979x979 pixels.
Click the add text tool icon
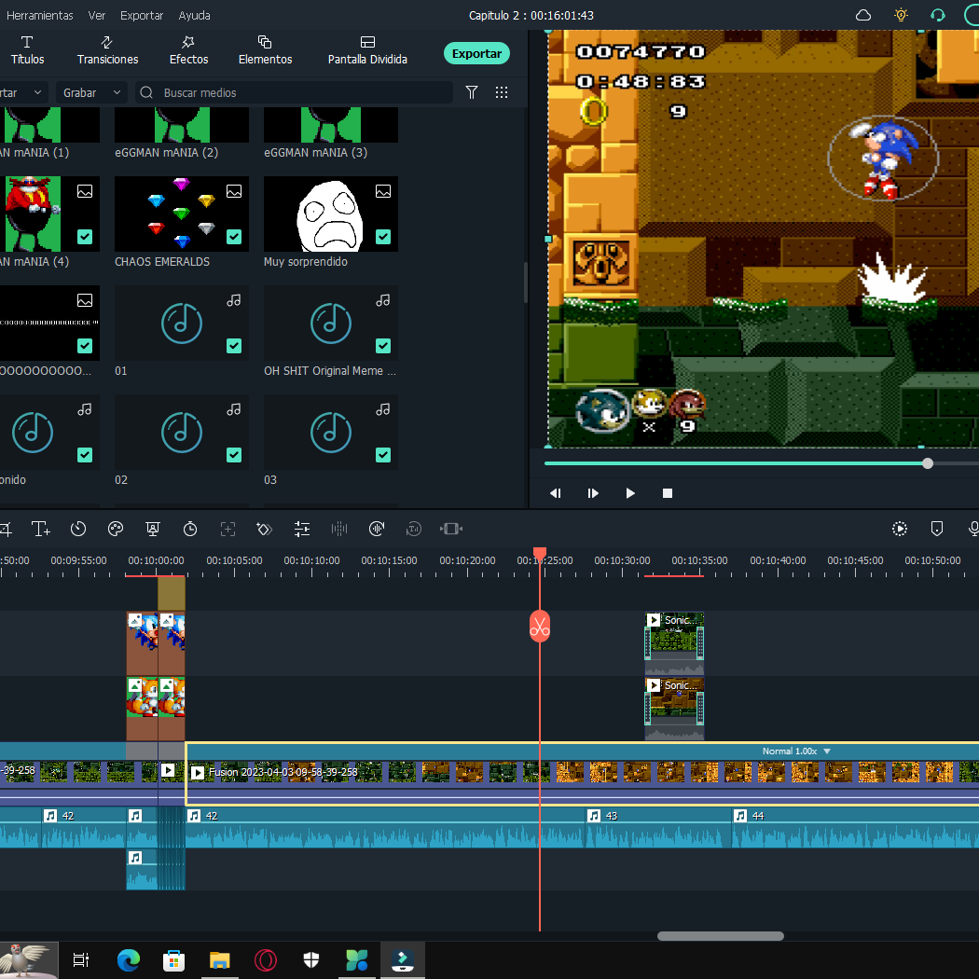41,529
